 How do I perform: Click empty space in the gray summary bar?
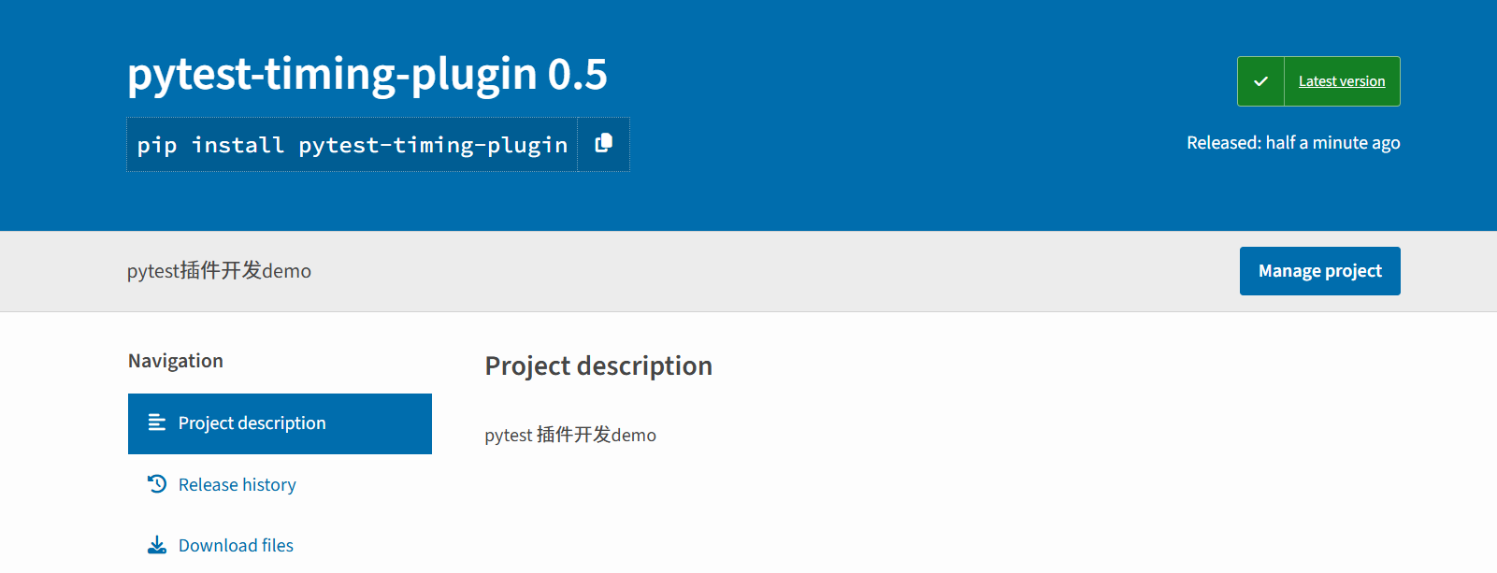point(748,271)
